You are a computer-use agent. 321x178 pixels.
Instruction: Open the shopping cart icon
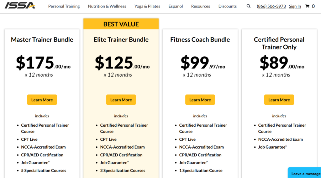coord(308,6)
